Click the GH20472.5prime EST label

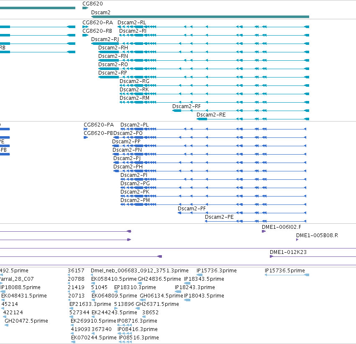(26, 321)
